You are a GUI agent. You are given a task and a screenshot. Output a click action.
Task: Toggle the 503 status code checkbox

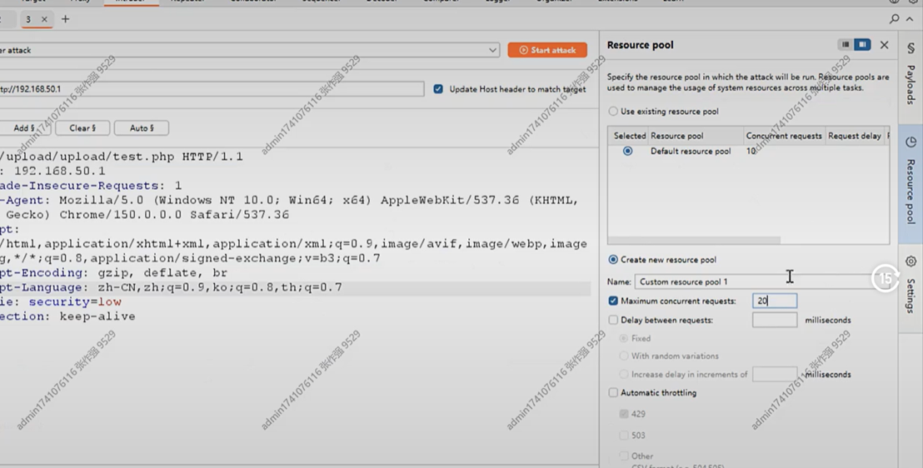pos(624,436)
